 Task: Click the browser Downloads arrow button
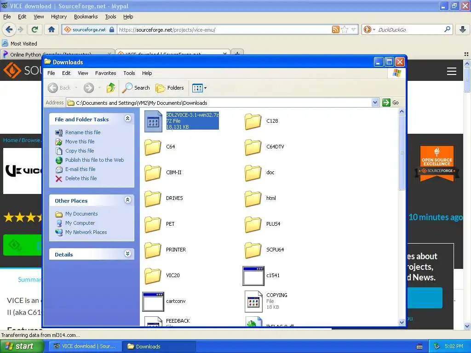pyautogui.click(x=463, y=29)
